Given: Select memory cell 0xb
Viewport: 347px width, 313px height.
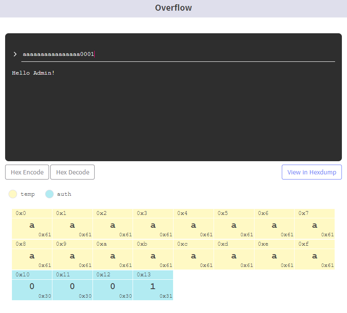Looking at the screenshot, I should pyautogui.click(x=153, y=255).
